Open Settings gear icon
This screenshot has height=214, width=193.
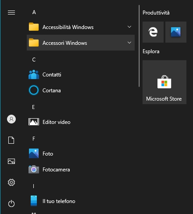(x=11, y=182)
